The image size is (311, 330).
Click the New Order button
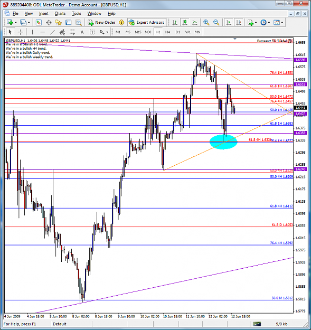101,22
